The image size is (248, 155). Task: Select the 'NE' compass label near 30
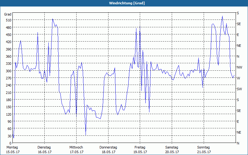tap(239, 132)
